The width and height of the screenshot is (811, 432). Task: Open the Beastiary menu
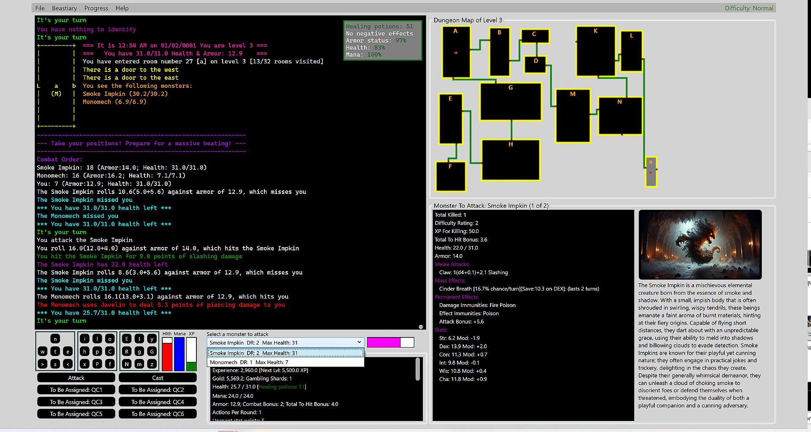coord(64,8)
